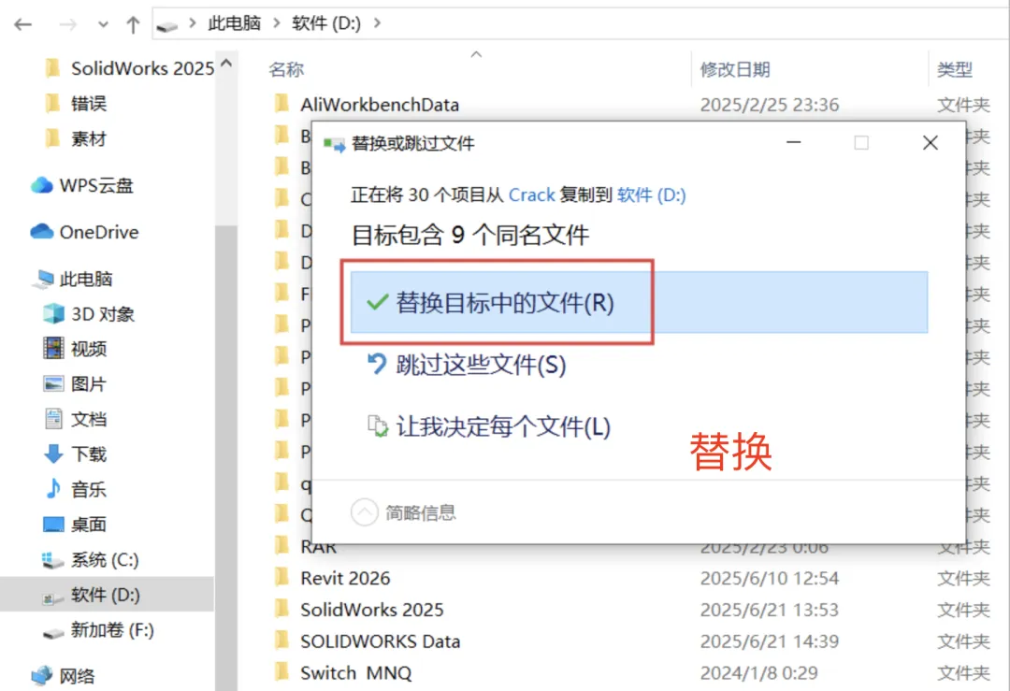Select 网络 in the navigation pane
This screenshot has width=1010, height=691.
(64, 675)
